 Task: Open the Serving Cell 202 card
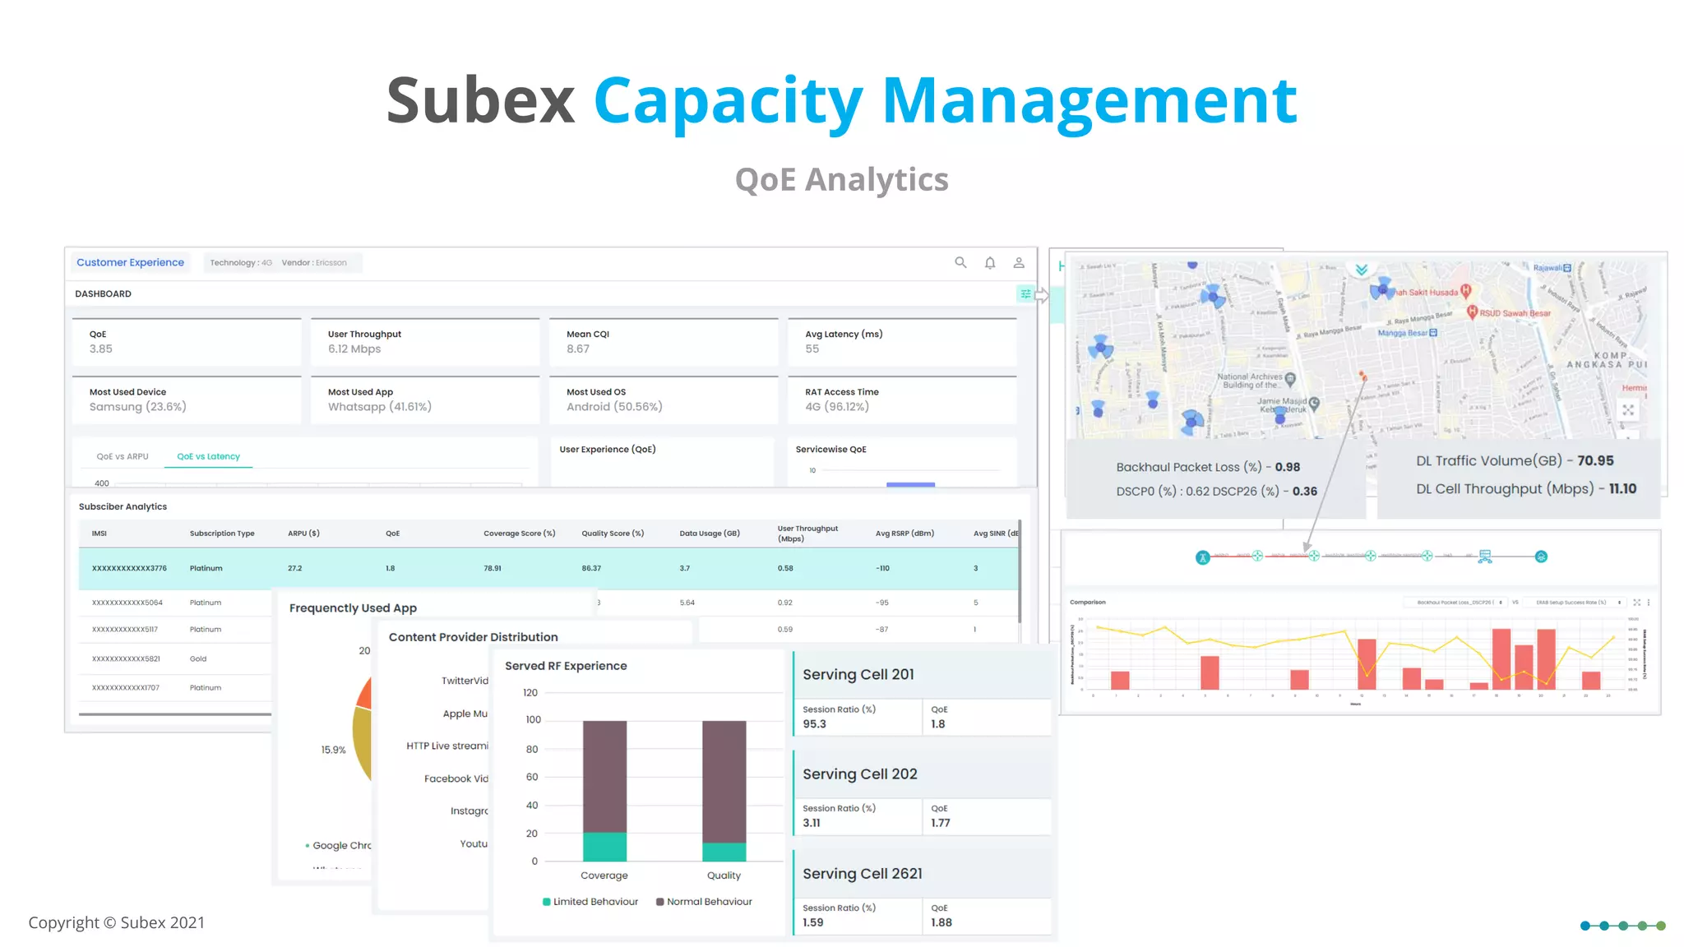tap(922, 793)
